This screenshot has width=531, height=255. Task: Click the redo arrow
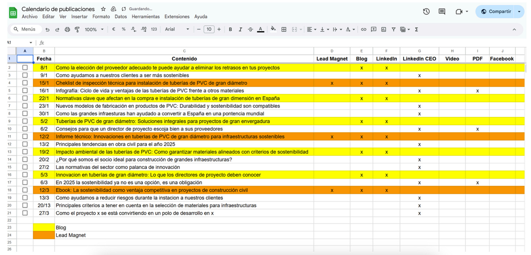coord(57,30)
